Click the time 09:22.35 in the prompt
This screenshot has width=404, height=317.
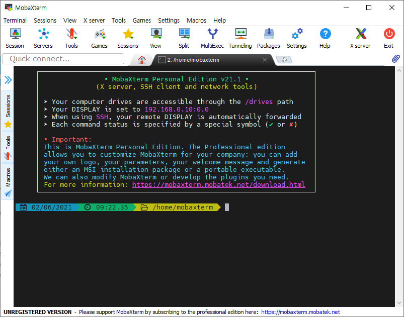[112, 207]
